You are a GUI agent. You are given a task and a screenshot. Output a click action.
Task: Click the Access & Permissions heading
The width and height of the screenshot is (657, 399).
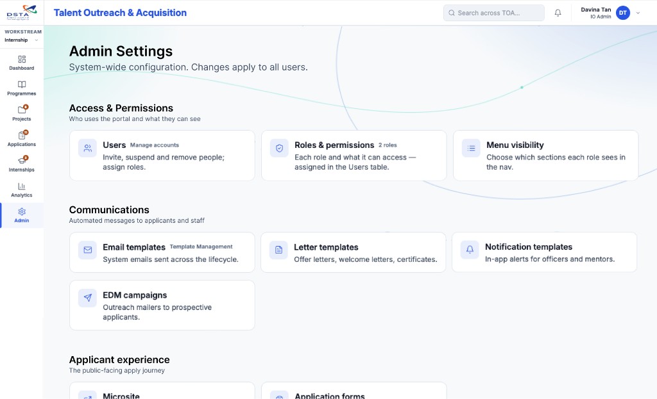pos(121,108)
